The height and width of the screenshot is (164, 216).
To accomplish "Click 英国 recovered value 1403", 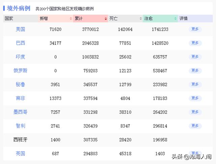I will [160, 154].
